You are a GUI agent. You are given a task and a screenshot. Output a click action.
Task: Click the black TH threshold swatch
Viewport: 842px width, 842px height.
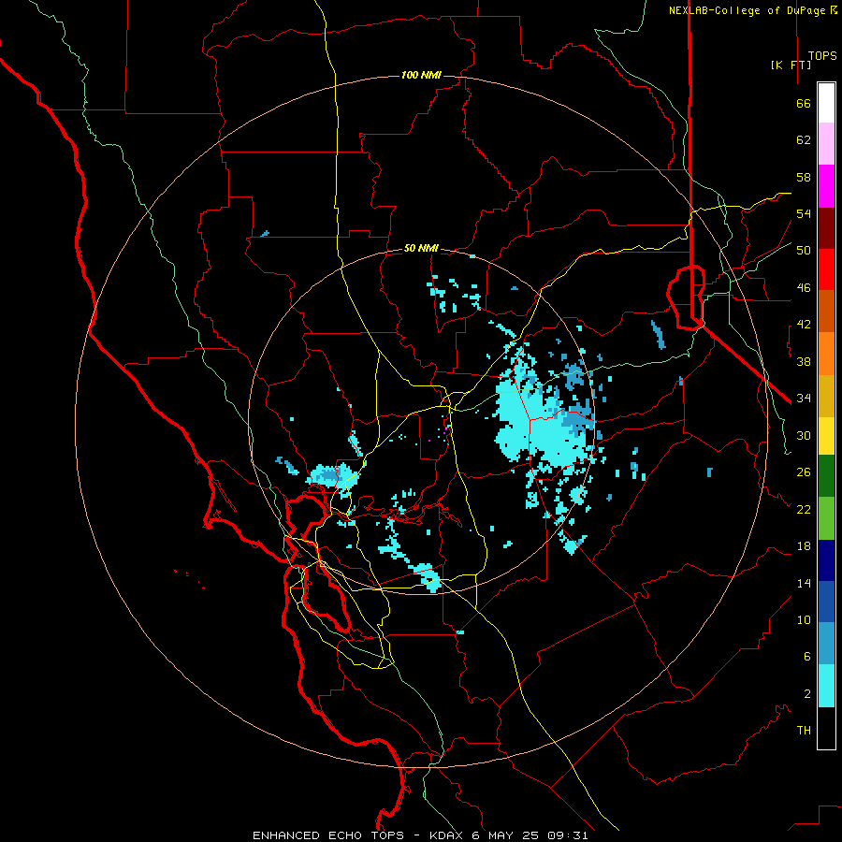click(x=826, y=728)
